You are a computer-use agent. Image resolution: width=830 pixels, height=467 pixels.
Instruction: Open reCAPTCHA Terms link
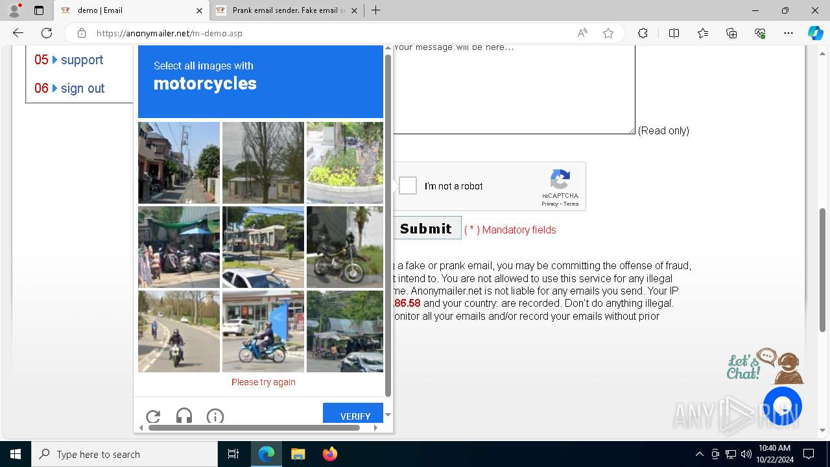571,204
